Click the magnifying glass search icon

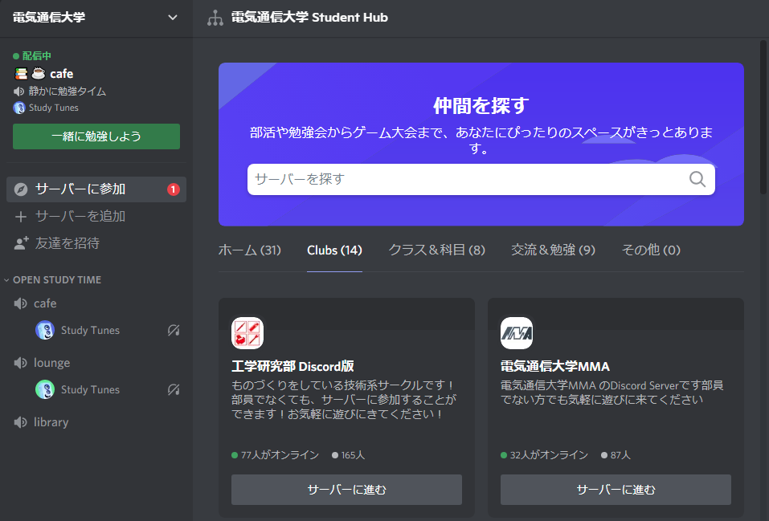pyautogui.click(x=697, y=179)
